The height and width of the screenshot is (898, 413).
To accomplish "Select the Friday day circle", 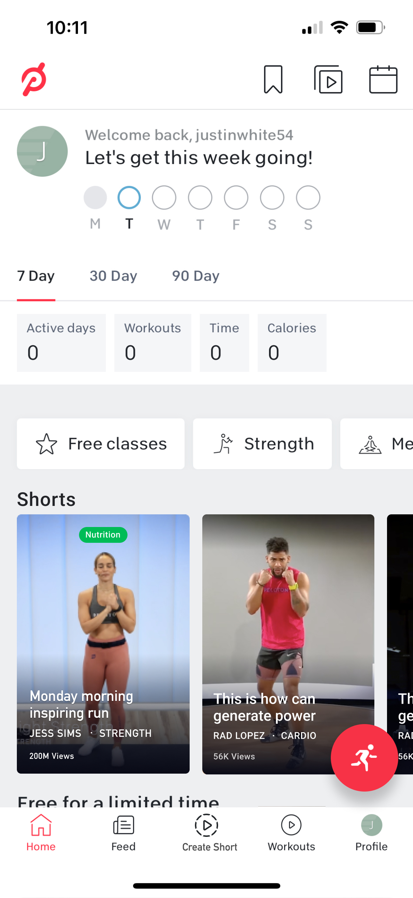I will [236, 197].
